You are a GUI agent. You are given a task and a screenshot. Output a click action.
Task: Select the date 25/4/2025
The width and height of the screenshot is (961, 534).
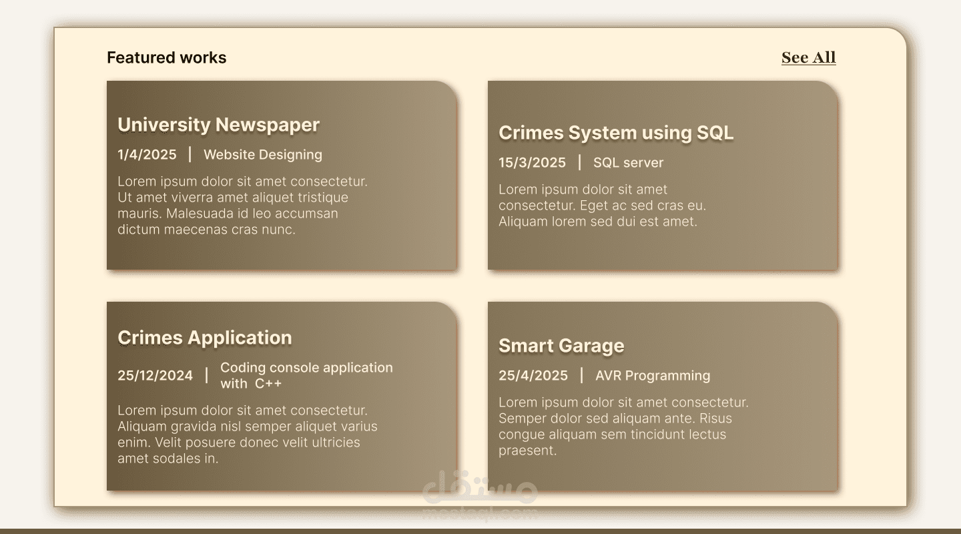click(533, 376)
